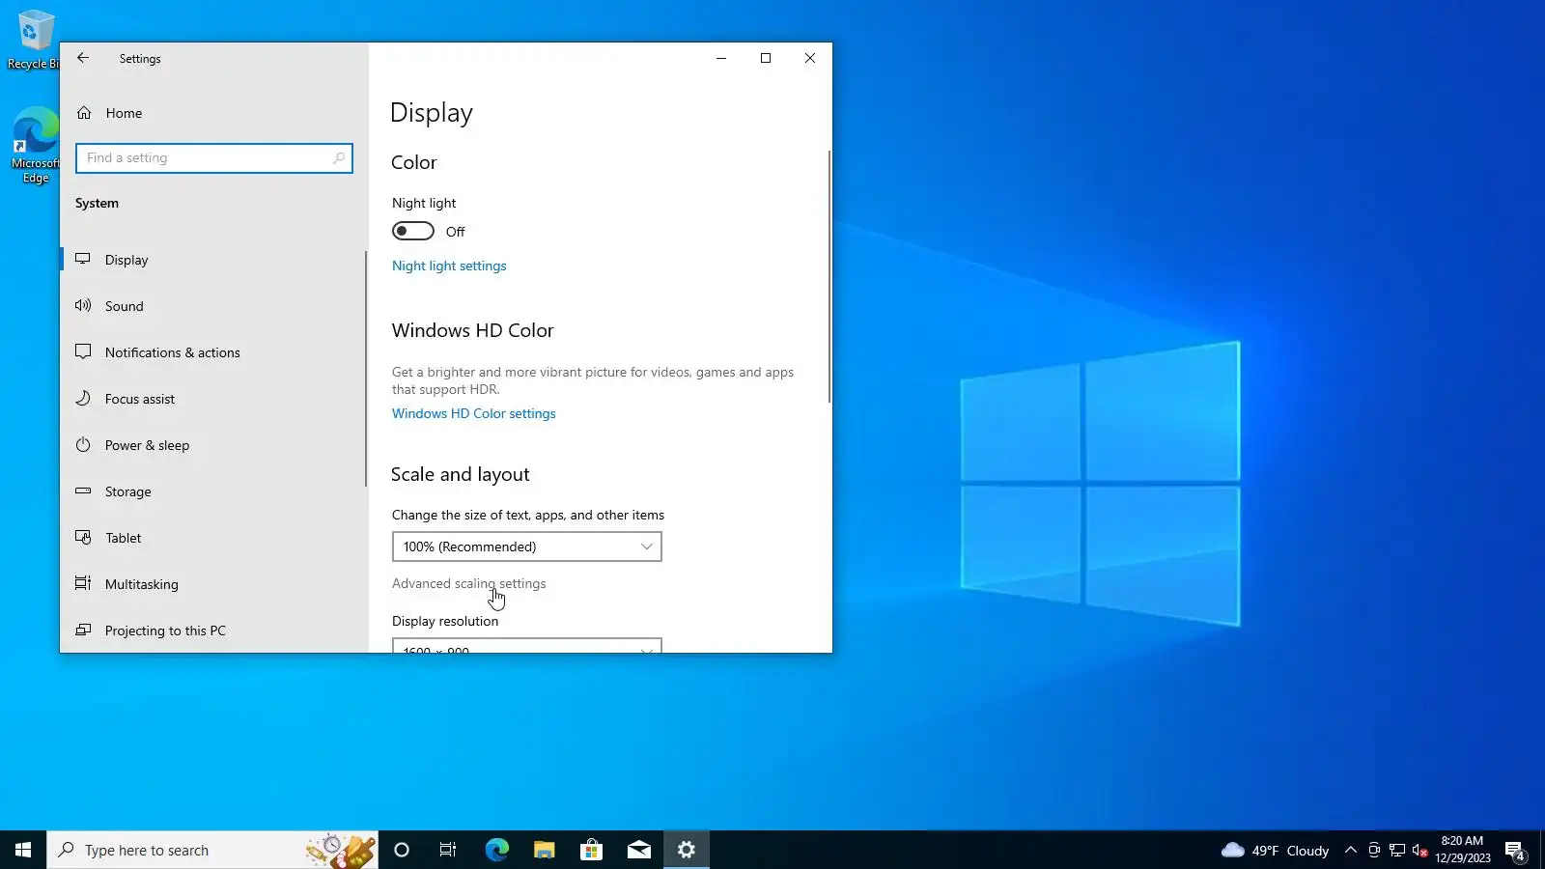Open Advanced scaling settings link

pos(469,584)
